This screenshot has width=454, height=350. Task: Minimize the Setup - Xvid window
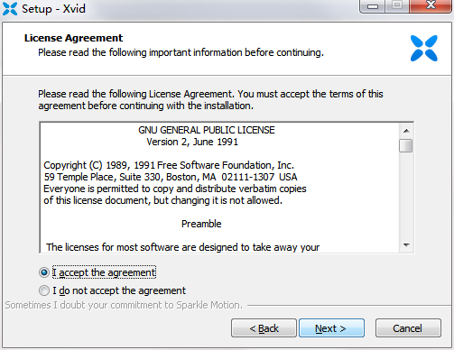(373, 6)
